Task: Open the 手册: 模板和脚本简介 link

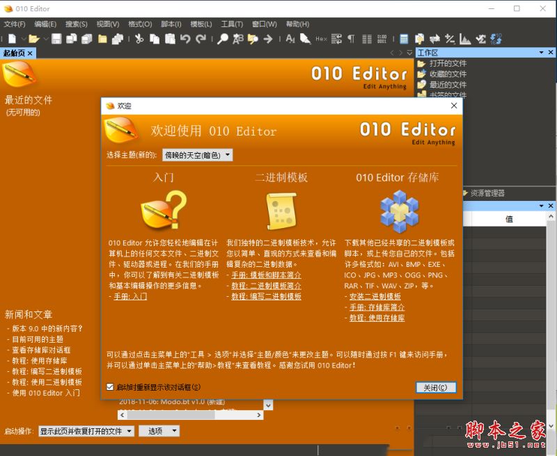Action: pyautogui.click(x=267, y=275)
